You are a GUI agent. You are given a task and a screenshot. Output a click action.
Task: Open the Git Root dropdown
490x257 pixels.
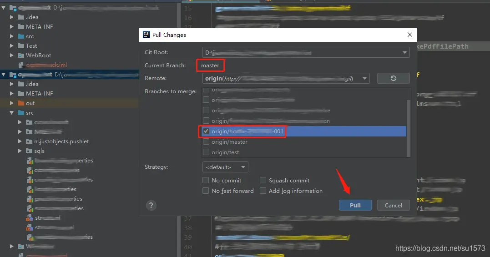[306, 53]
